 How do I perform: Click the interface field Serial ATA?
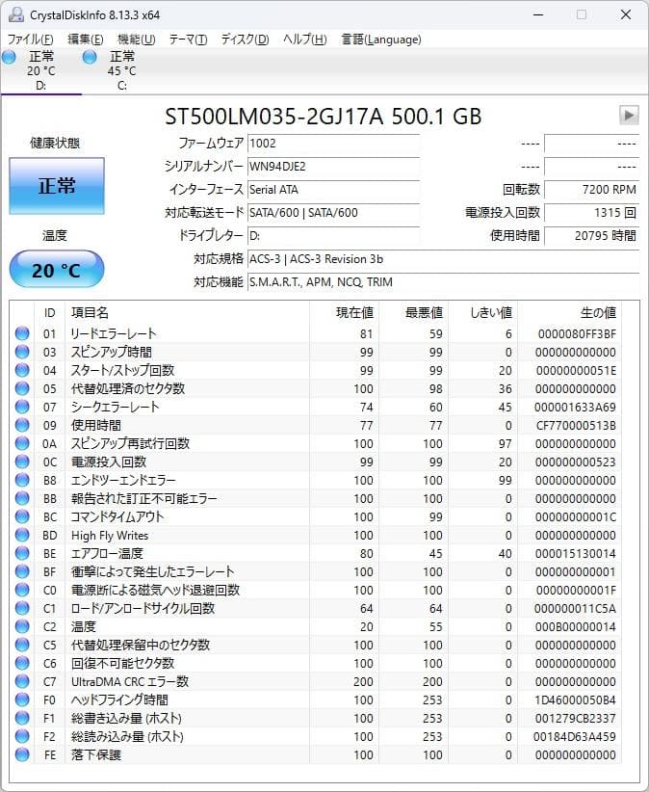tap(333, 190)
